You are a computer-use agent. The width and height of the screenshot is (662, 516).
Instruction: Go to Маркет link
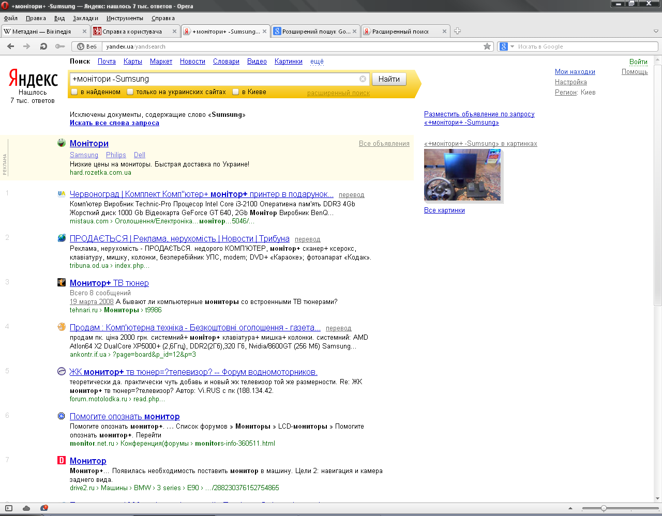click(x=161, y=62)
